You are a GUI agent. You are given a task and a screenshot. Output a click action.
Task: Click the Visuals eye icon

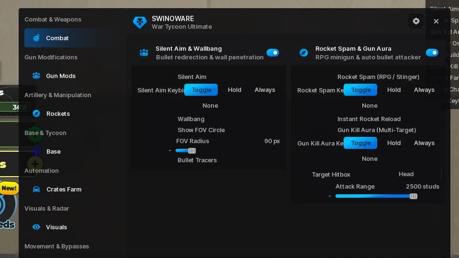36,227
